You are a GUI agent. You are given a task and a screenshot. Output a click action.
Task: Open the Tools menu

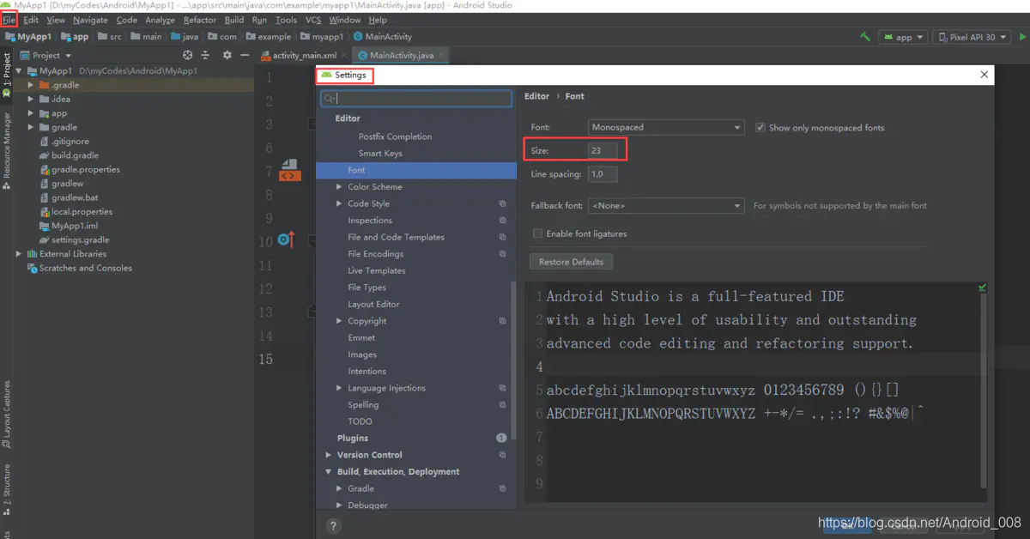[286, 20]
